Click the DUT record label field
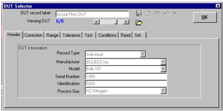The height and width of the screenshot is (111, 223). click(x=92, y=14)
